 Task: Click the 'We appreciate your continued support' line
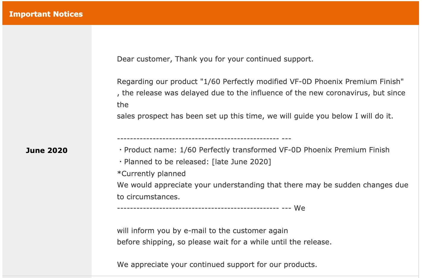click(x=217, y=264)
